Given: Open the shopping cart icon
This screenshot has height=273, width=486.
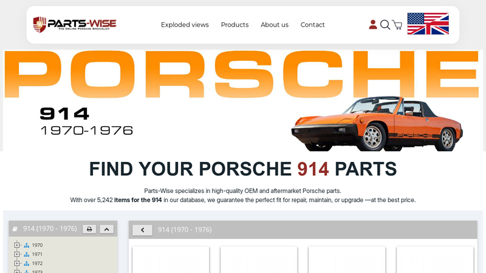Looking at the screenshot, I should [x=397, y=25].
